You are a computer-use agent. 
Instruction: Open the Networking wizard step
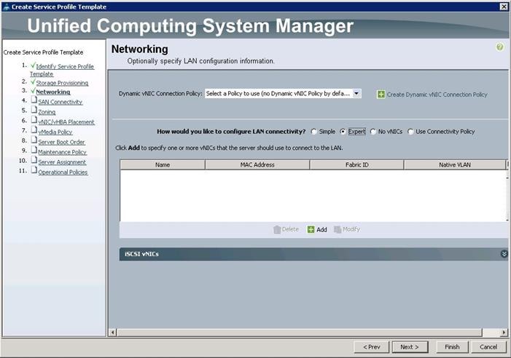click(53, 92)
